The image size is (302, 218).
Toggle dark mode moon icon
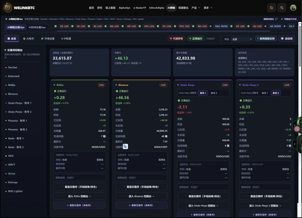click(x=271, y=8)
